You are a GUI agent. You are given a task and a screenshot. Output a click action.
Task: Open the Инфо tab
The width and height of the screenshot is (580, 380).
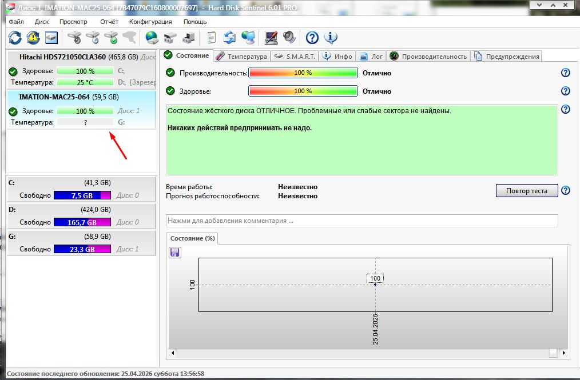pos(337,56)
